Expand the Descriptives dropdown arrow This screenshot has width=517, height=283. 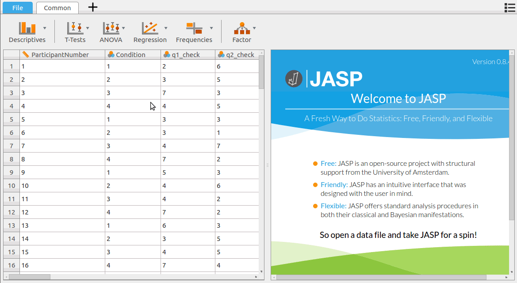click(44, 27)
